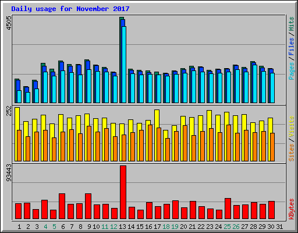Click day 21 on the x-axis
Viewport: 298px width, 233px height.
coord(192,227)
